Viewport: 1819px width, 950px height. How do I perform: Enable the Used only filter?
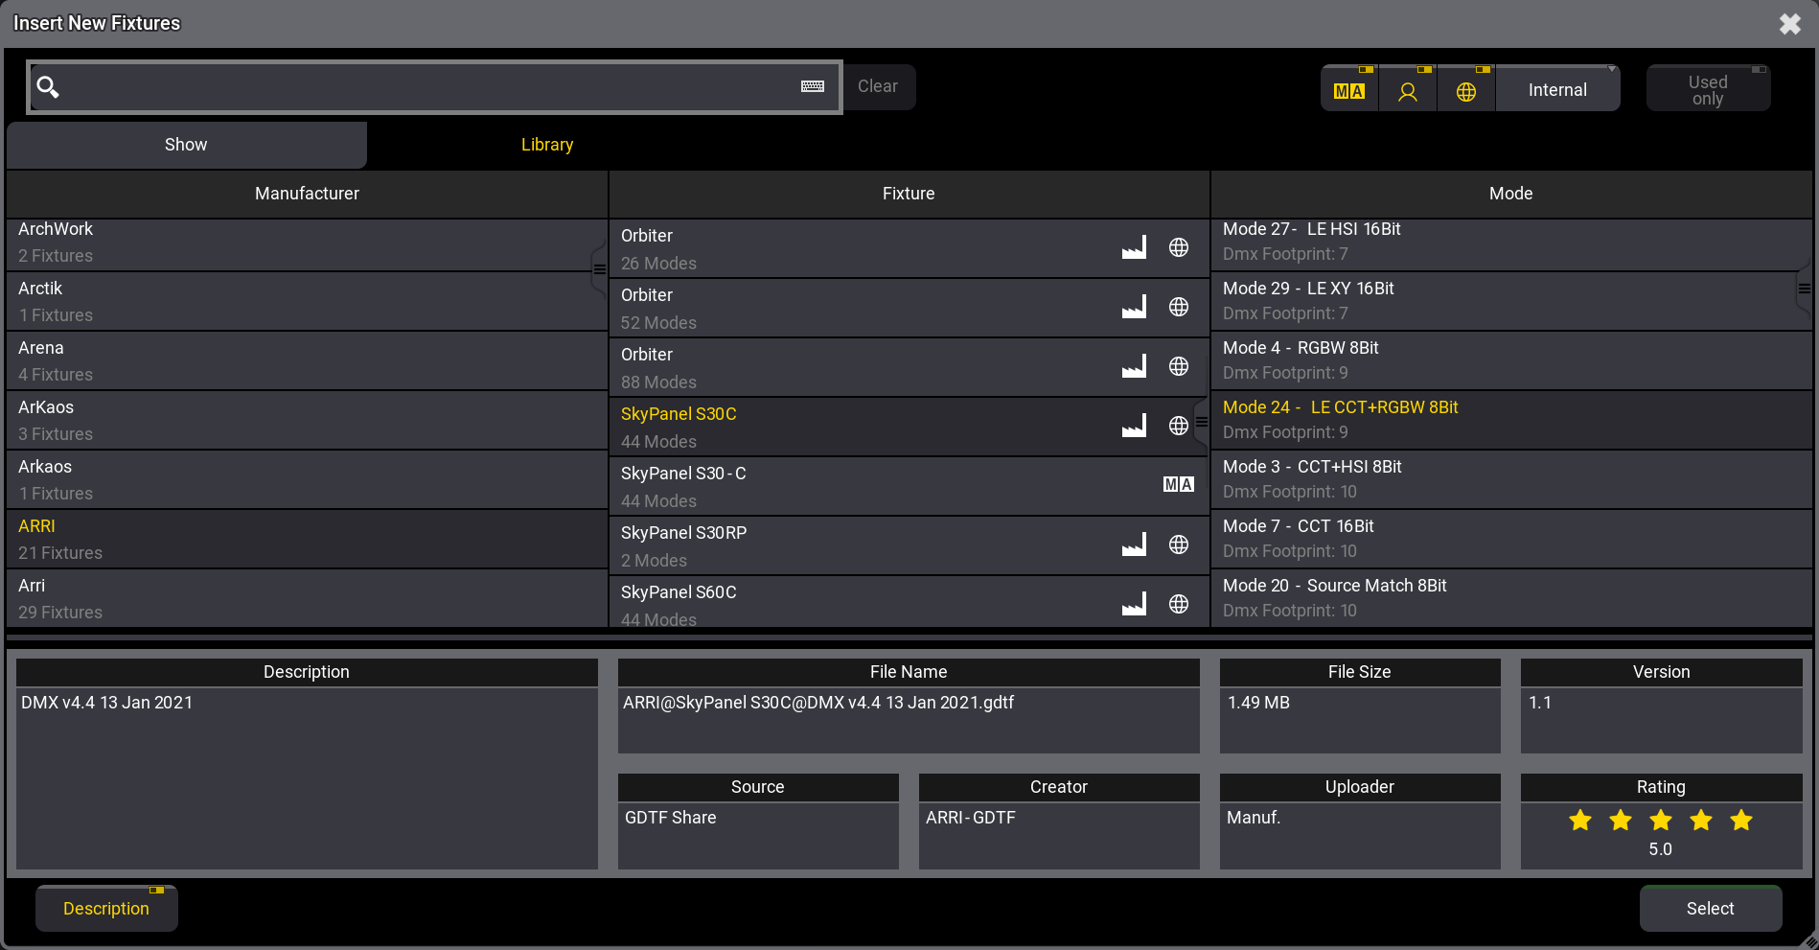point(1707,90)
